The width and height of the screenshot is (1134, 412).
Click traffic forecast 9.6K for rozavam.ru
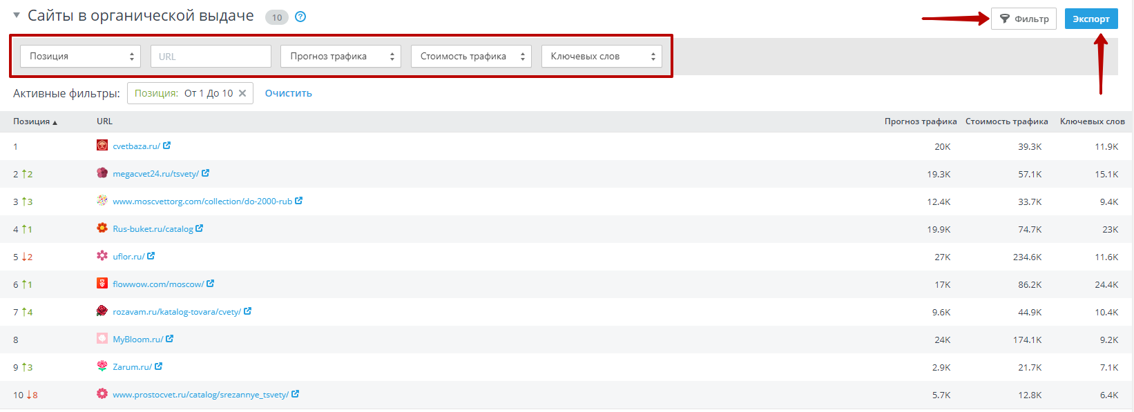point(941,312)
